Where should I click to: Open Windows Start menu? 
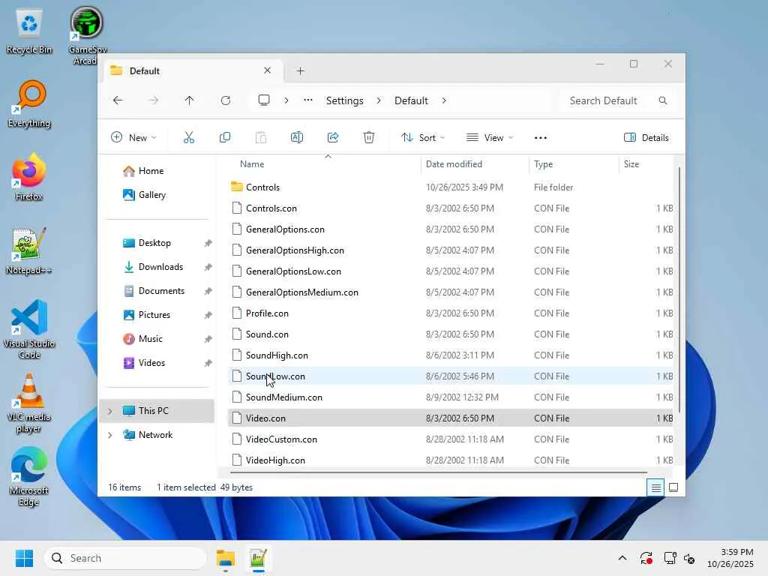click(24, 558)
